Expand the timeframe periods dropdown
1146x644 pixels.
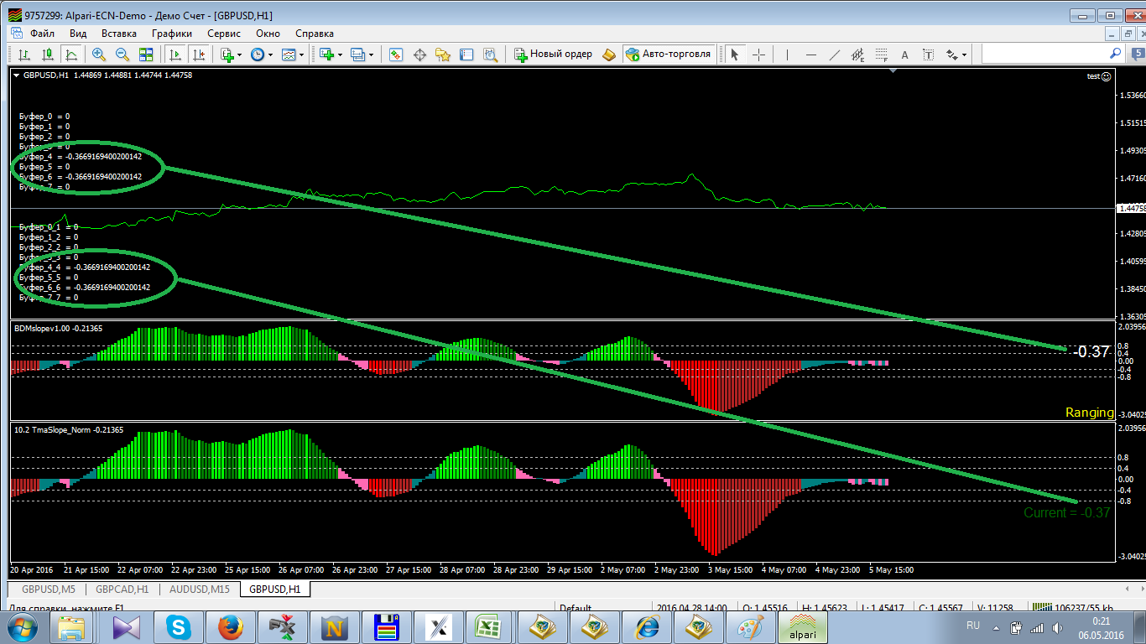[261, 55]
